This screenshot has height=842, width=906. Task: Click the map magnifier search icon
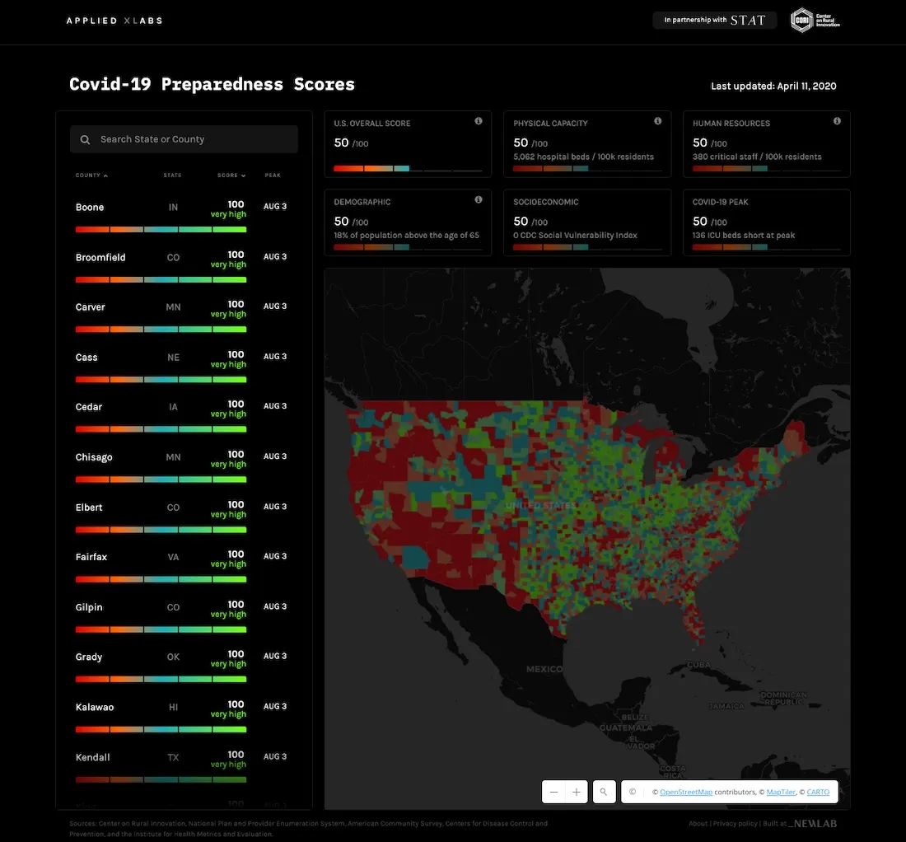tap(604, 792)
